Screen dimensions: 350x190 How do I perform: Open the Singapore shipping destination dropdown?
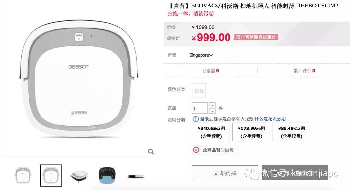pyautogui.click(x=201, y=55)
